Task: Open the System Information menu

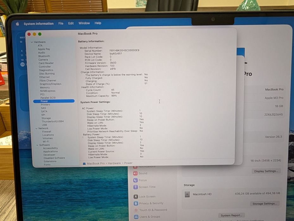Action: click(39, 24)
